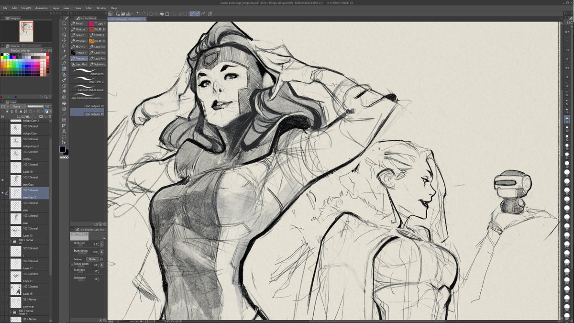Click the delete layer trash icon
The width and height of the screenshot is (574, 323).
click(x=50, y=116)
